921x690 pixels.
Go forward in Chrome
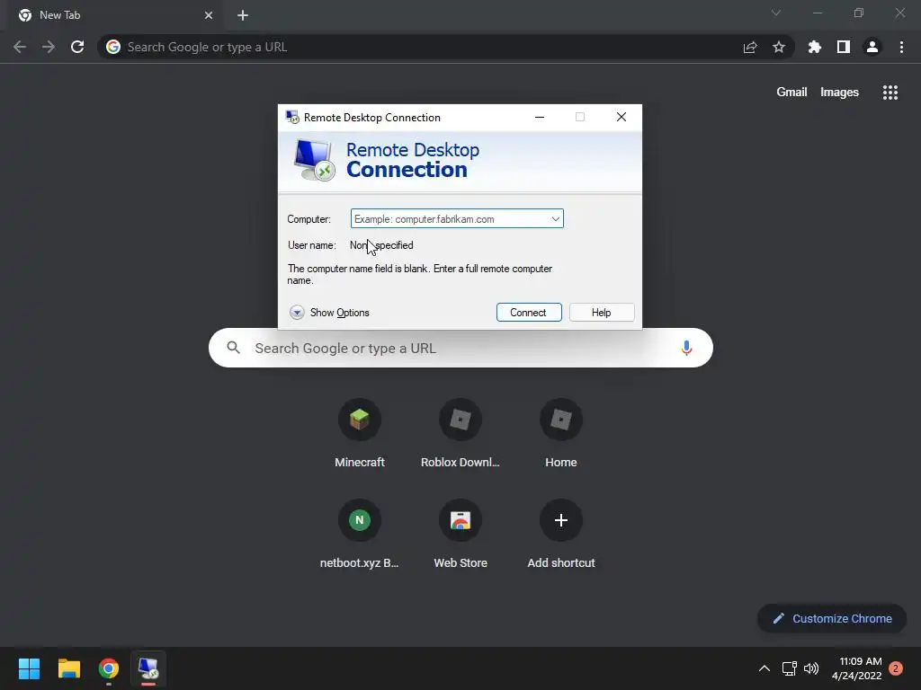pos(49,47)
